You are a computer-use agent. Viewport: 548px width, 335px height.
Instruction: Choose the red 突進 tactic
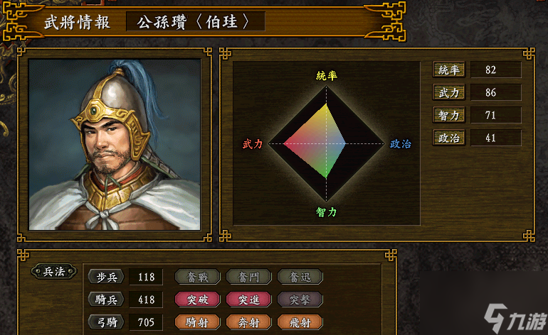click(248, 300)
